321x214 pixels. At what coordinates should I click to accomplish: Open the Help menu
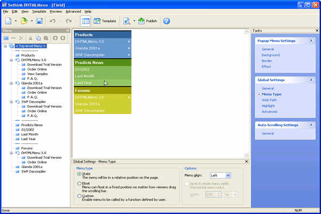(88, 12)
